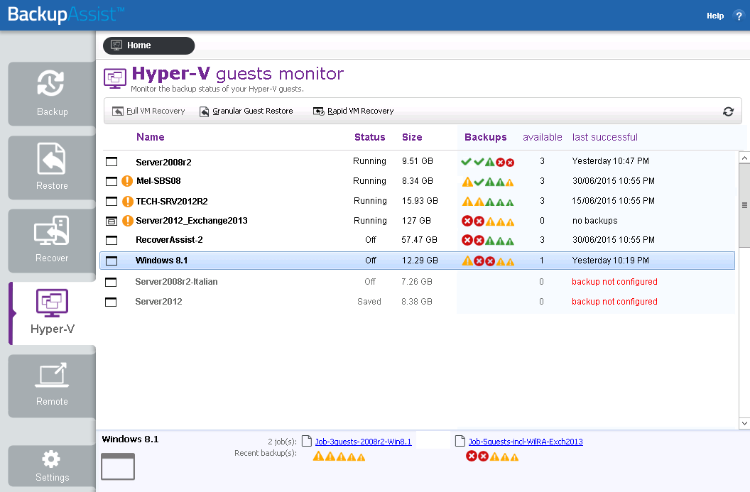750x492 pixels.
Task: Click the backup status icons for Server2008r2
Action: [x=487, y=162]
